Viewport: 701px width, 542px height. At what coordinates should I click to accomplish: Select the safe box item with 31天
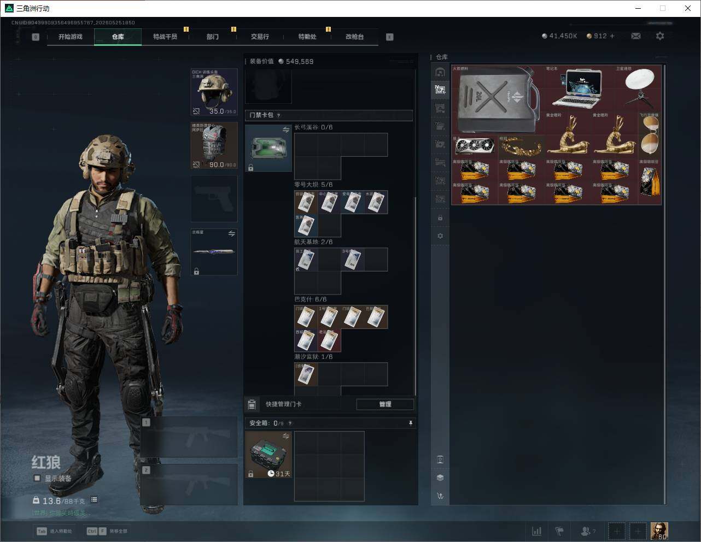tap(268, 455)
